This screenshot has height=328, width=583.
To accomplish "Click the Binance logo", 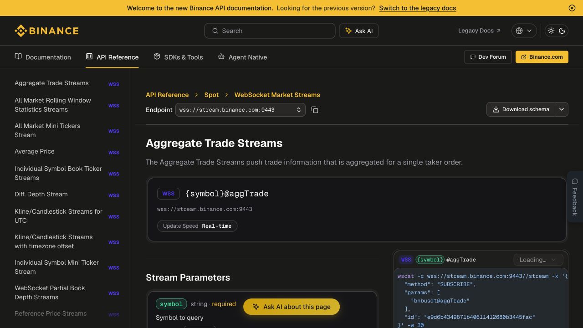I will [46, 31].
